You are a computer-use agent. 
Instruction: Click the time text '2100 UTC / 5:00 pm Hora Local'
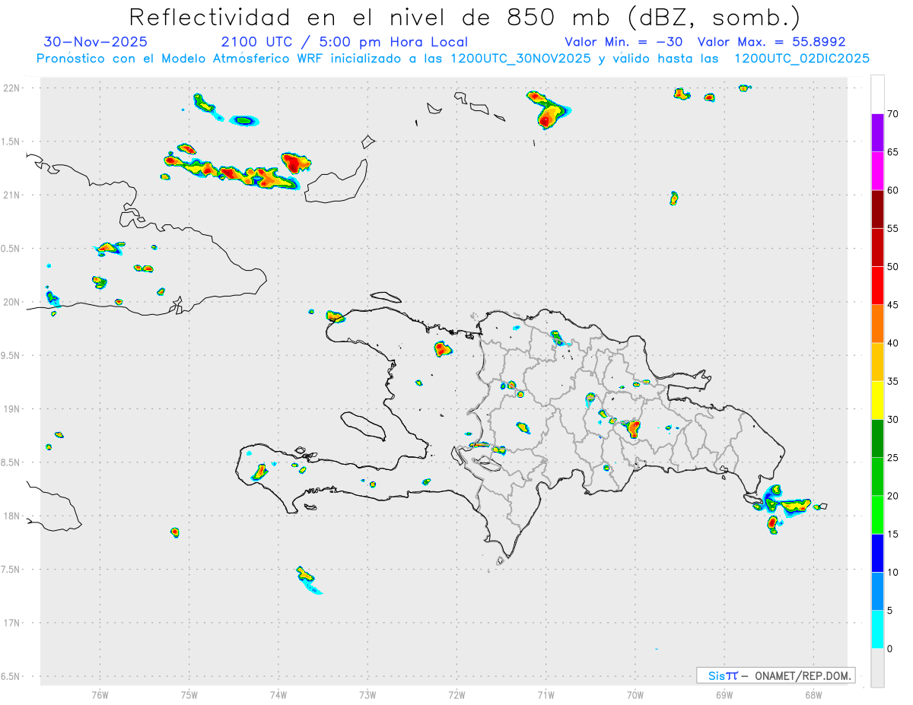click(345, 42)
